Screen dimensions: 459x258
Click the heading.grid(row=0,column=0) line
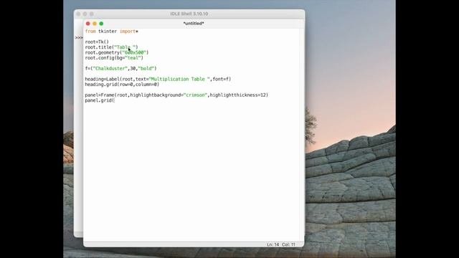(x=122, y=85)
